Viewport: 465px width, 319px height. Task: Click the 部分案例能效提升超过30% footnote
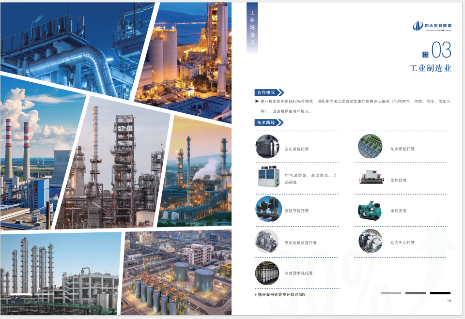[281, 295]
